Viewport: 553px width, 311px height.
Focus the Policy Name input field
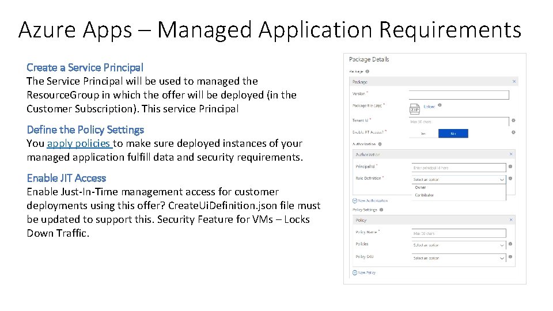pos(459,233)
